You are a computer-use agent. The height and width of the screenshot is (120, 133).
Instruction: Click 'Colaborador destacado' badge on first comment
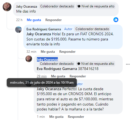click(x=57, y=6)
